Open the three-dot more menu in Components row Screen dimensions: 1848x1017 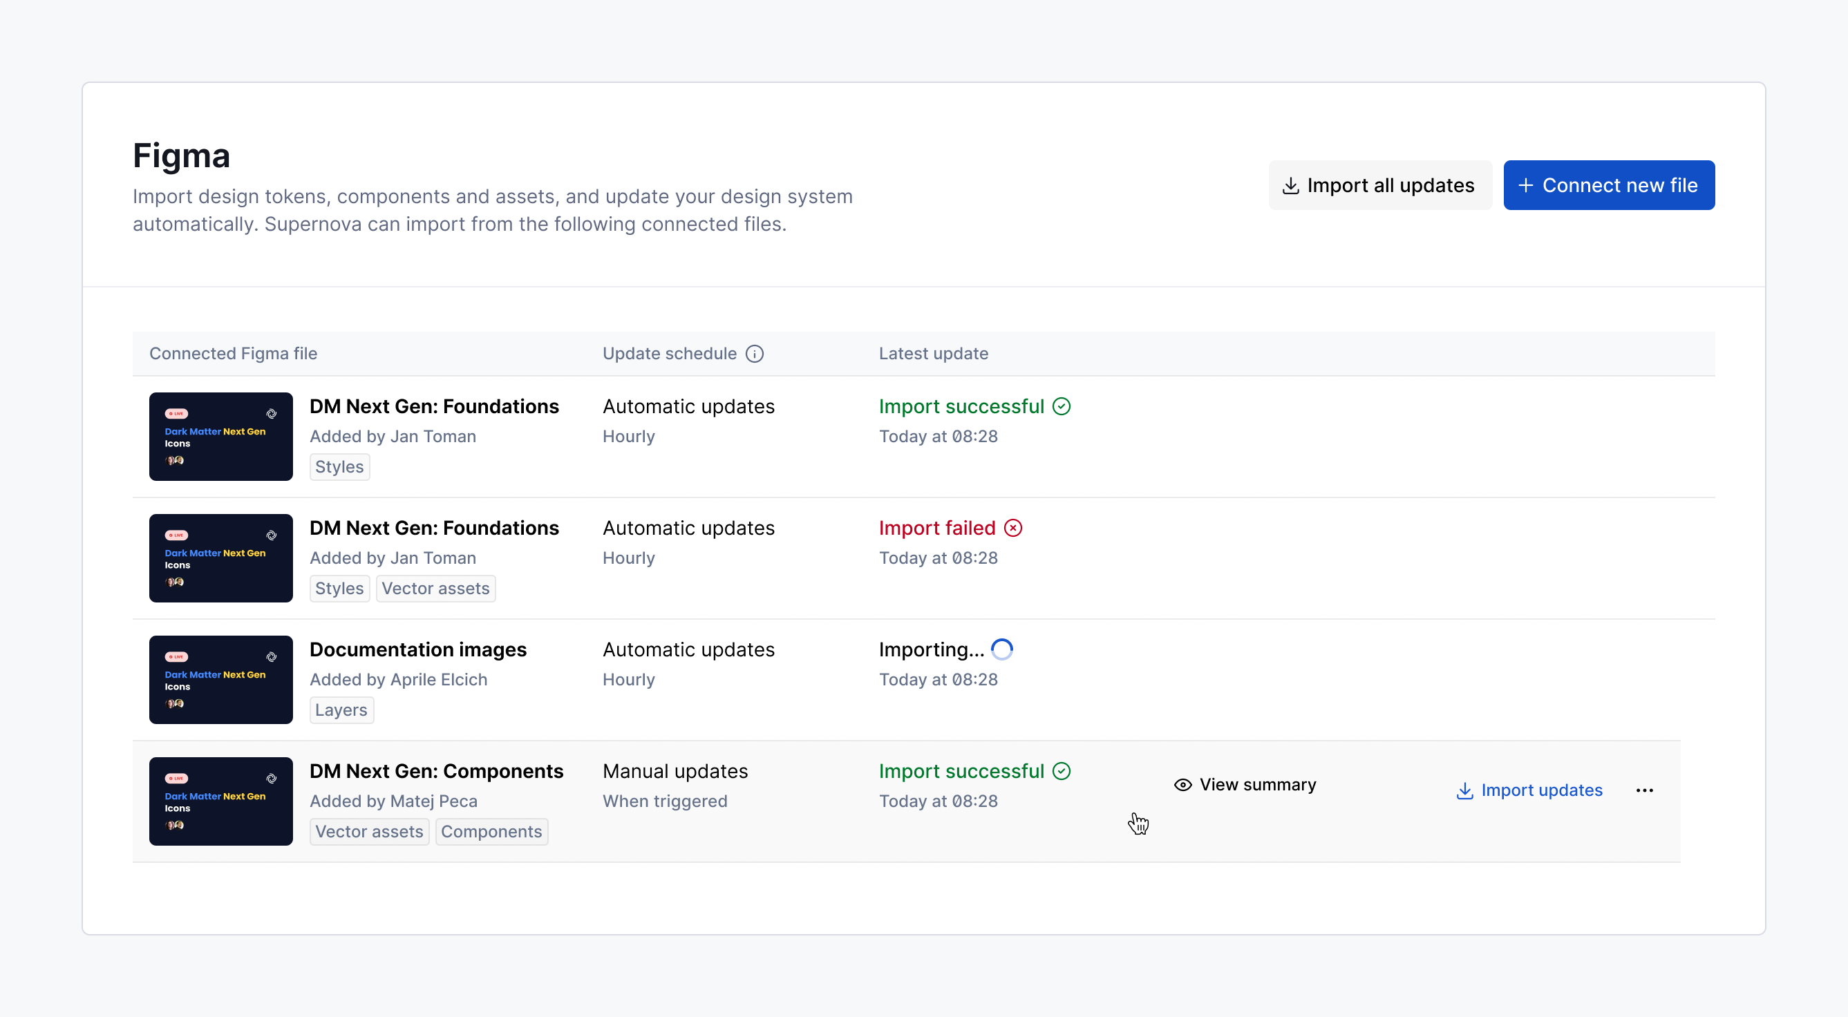1644,790
